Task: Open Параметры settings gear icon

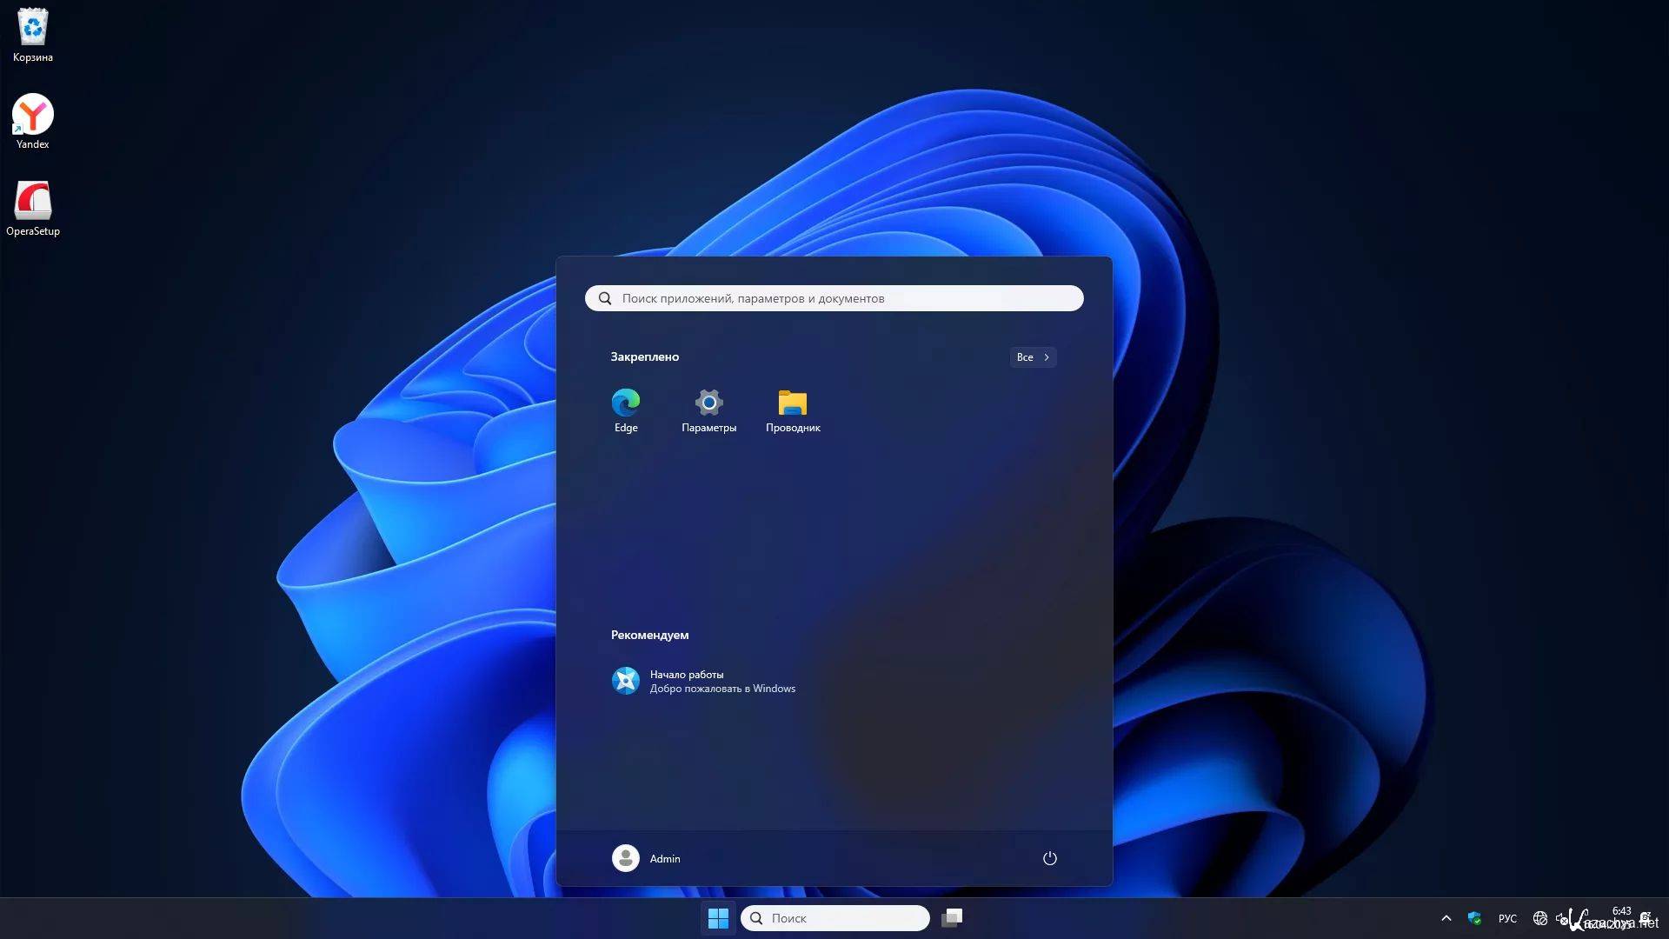Action: click(708, 410)
